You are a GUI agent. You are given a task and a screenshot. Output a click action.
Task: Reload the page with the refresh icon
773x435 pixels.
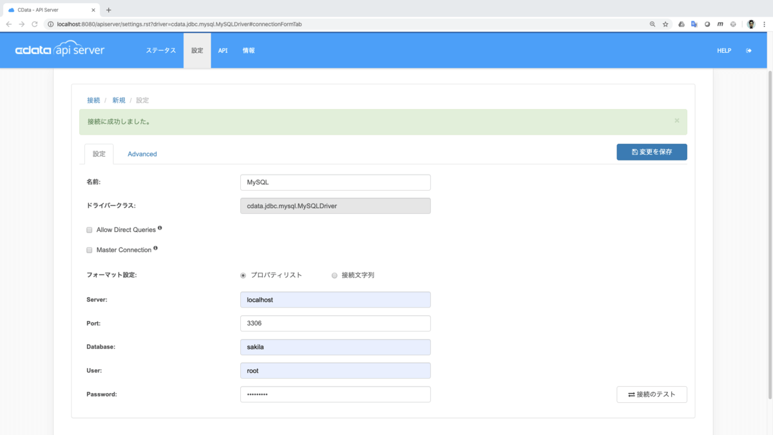click(36, 24)
